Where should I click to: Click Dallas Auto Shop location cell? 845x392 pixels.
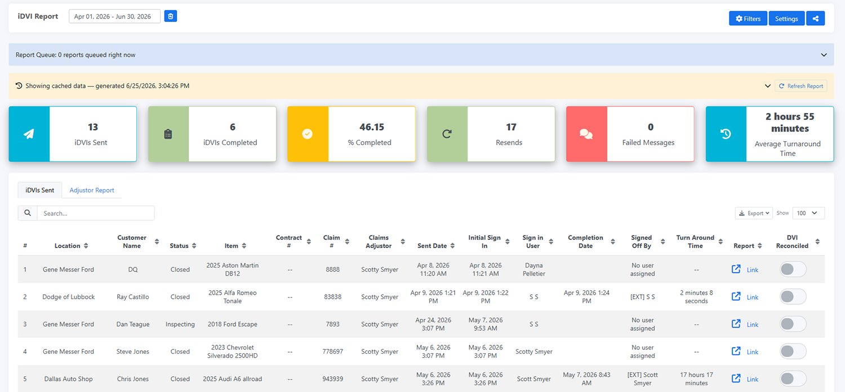[x=69, y=379]
